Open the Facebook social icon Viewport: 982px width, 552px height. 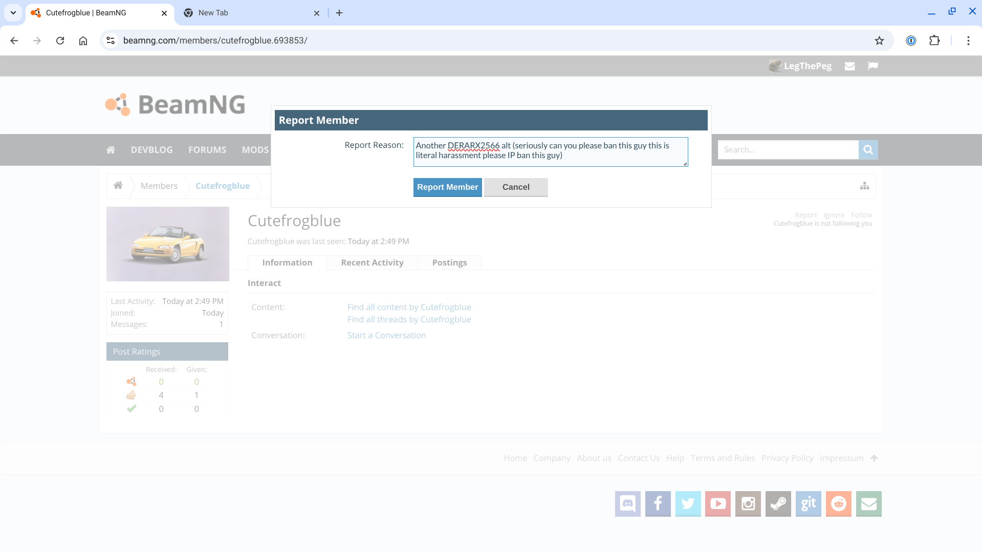pos(658,504)
